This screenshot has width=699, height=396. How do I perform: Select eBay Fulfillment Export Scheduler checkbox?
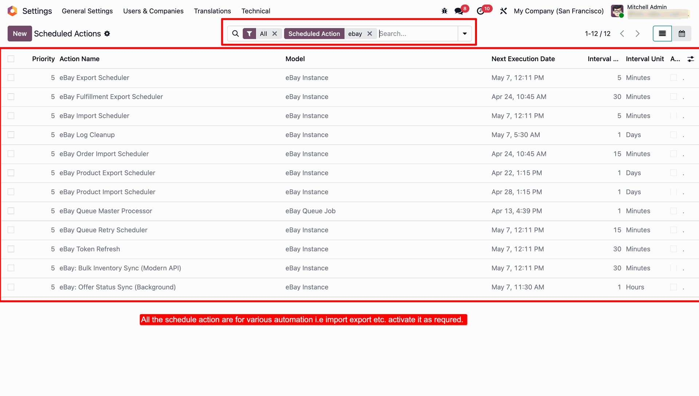coord(11,97)
